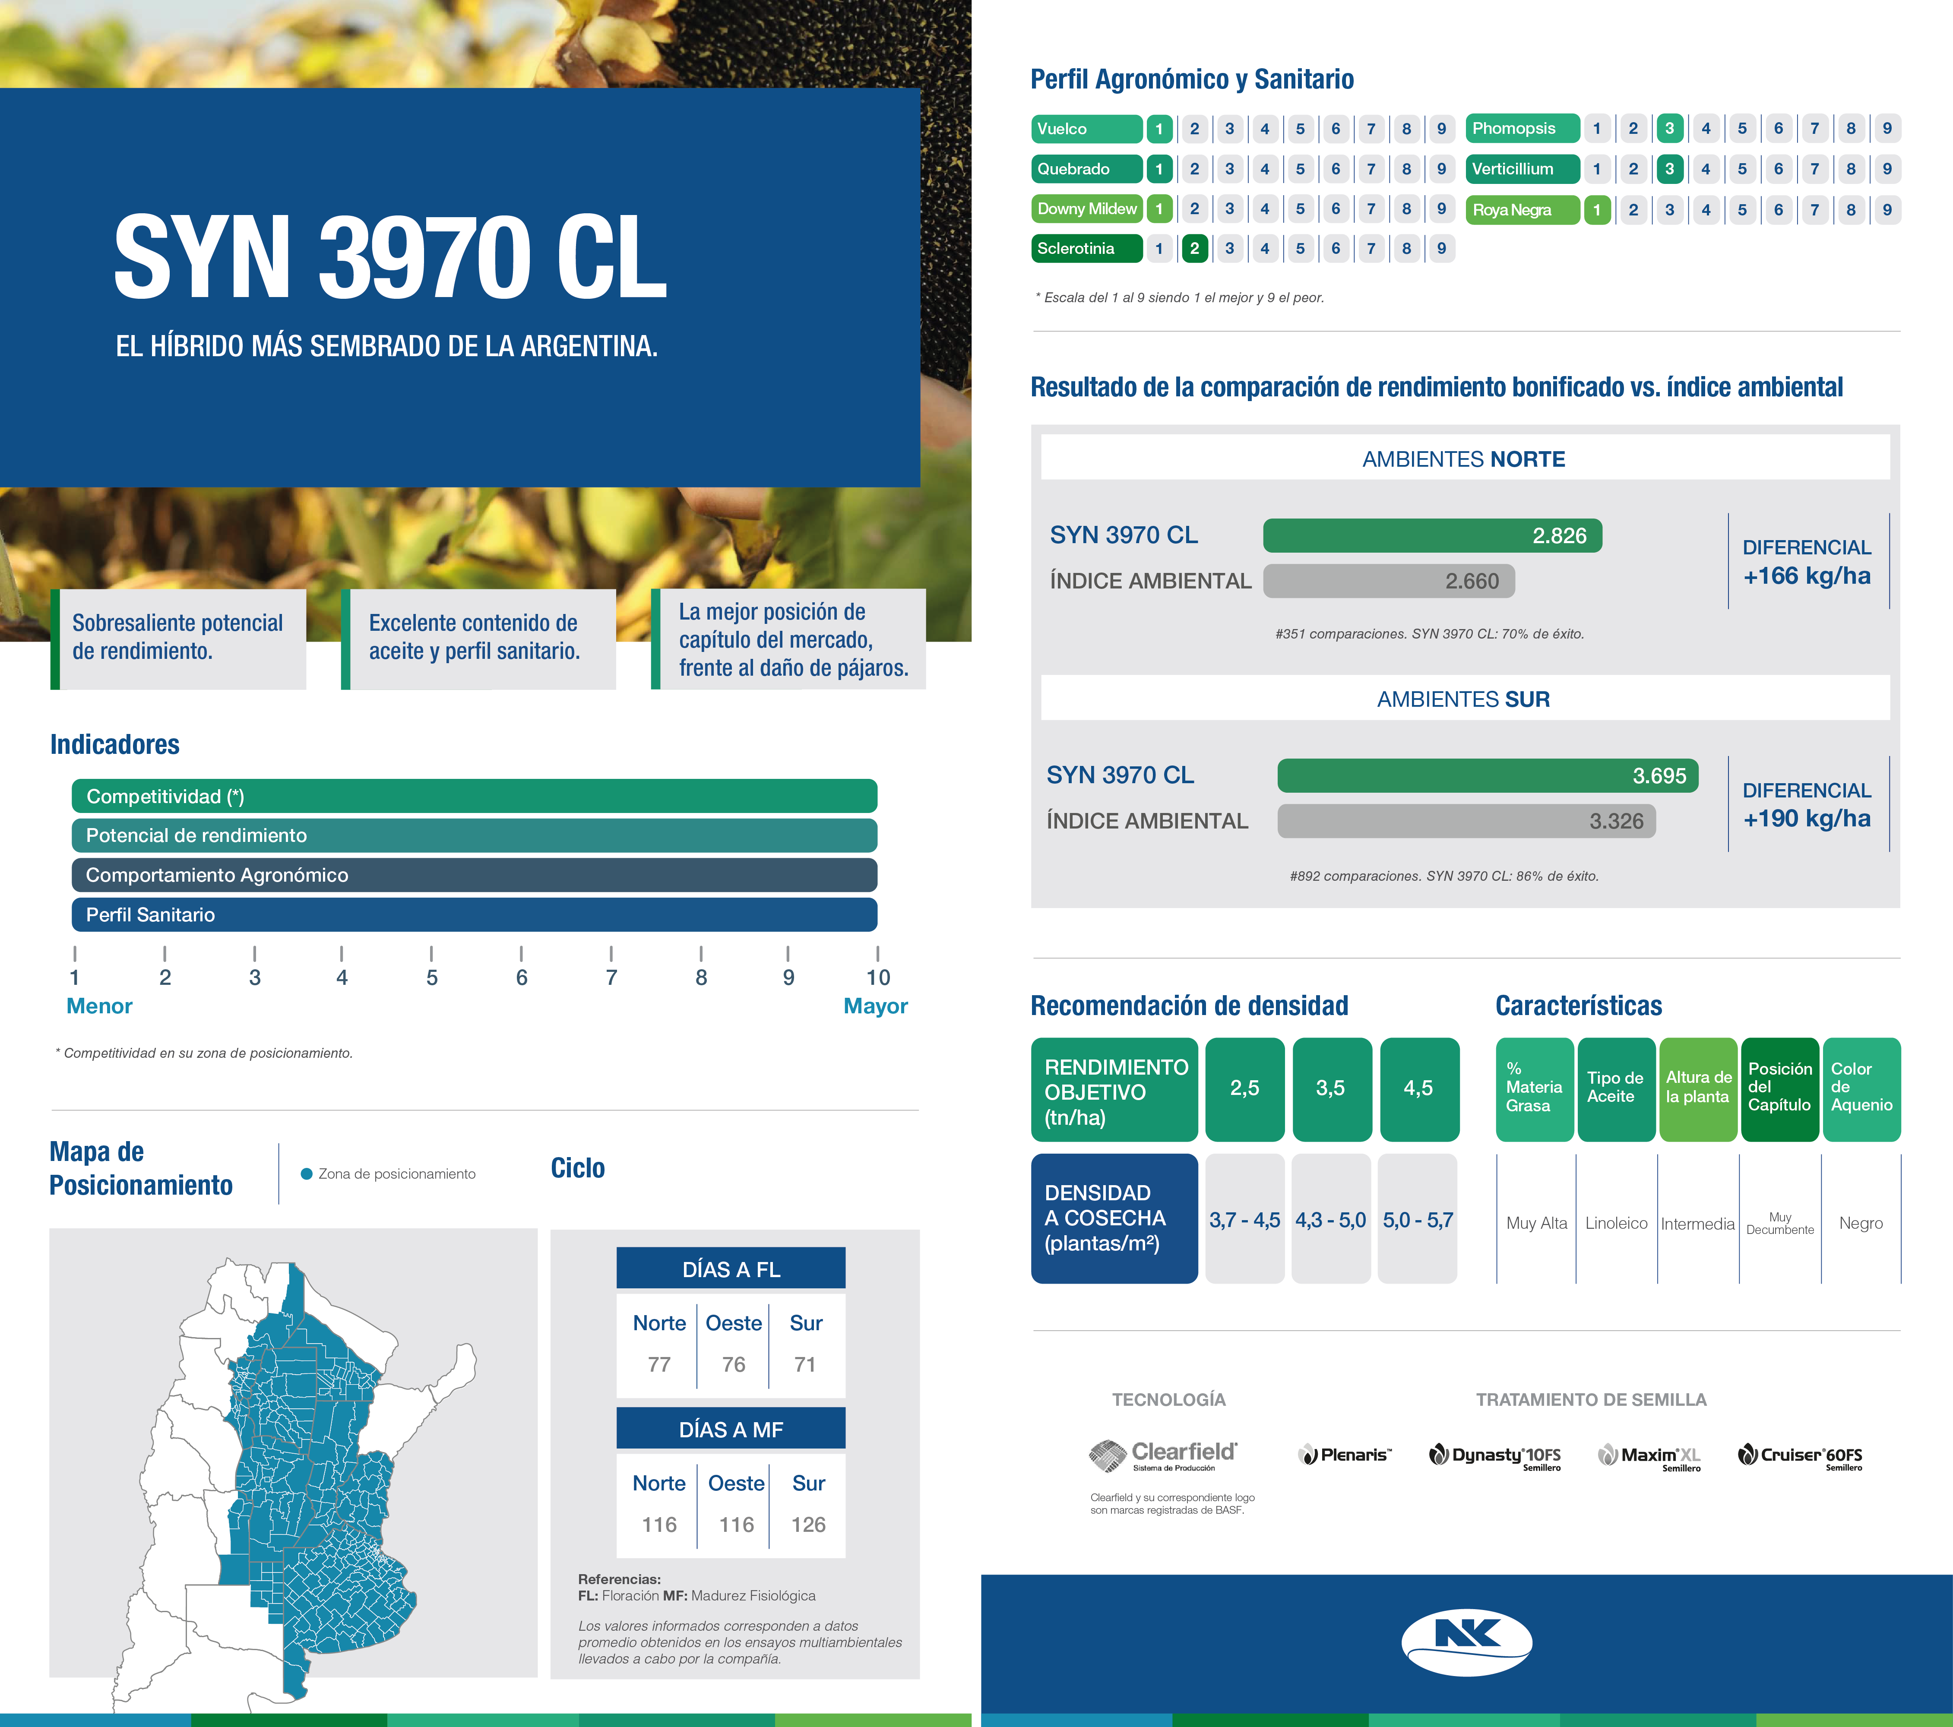Click highlighted rating 1 in the Downy Mildew row
The height and width of the screenshot is (1727, 1953).
coord(1159,208)
